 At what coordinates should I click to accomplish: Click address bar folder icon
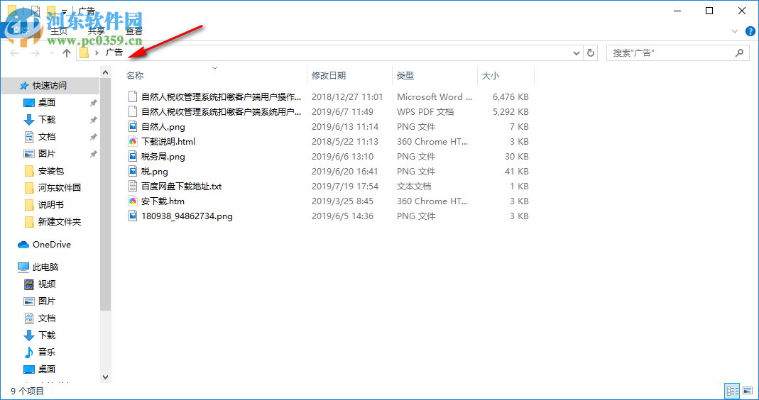[x=84, y=52]
